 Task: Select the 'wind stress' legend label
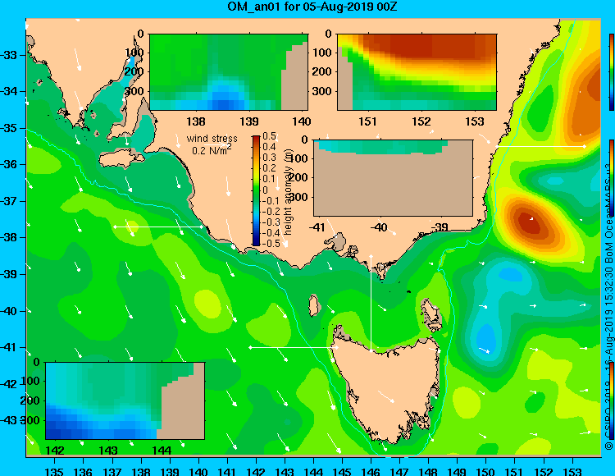[x=212, y=139]
